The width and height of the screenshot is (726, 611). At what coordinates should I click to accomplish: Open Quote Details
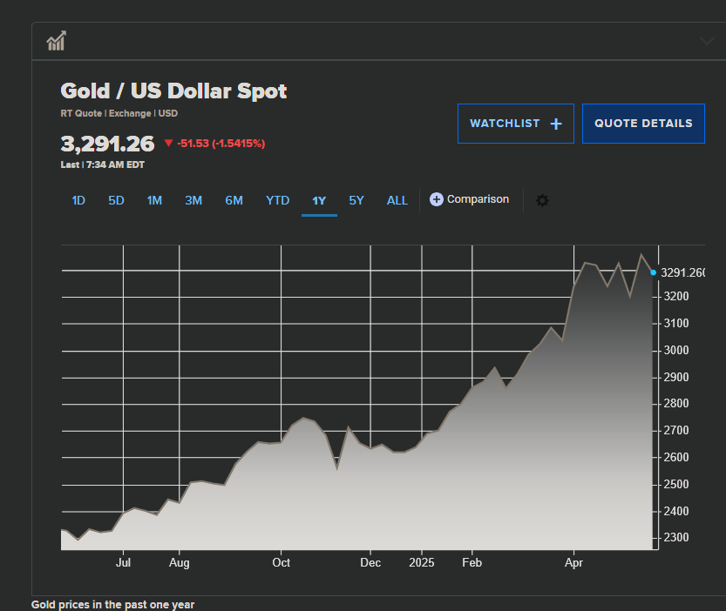[643, 124]
